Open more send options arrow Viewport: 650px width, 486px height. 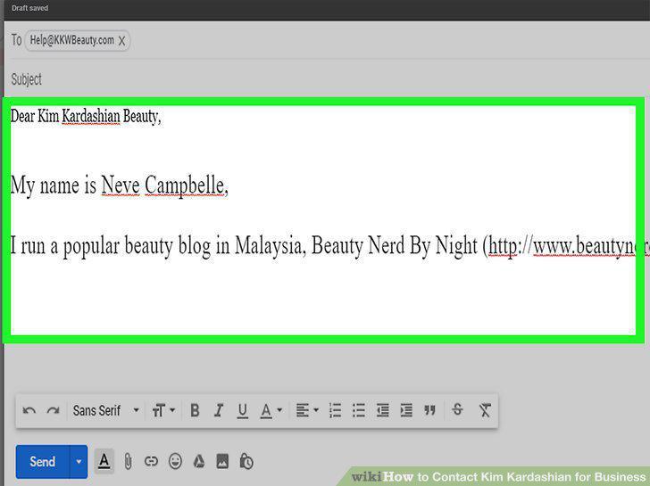click(79, 462)
